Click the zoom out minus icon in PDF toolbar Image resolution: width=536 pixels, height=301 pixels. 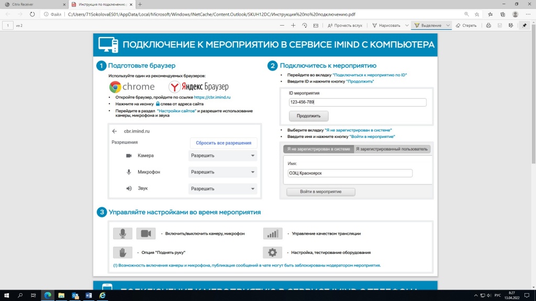pos(282,25)
